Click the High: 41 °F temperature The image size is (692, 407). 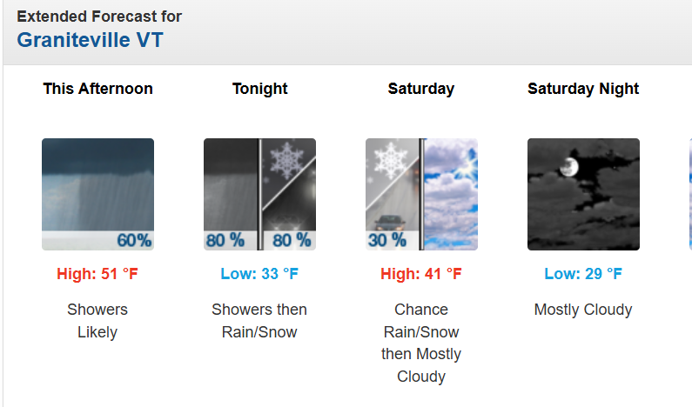click(421, 274)
